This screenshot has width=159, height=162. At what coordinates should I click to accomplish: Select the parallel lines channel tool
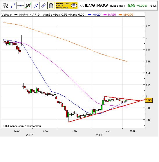[43, 5]
